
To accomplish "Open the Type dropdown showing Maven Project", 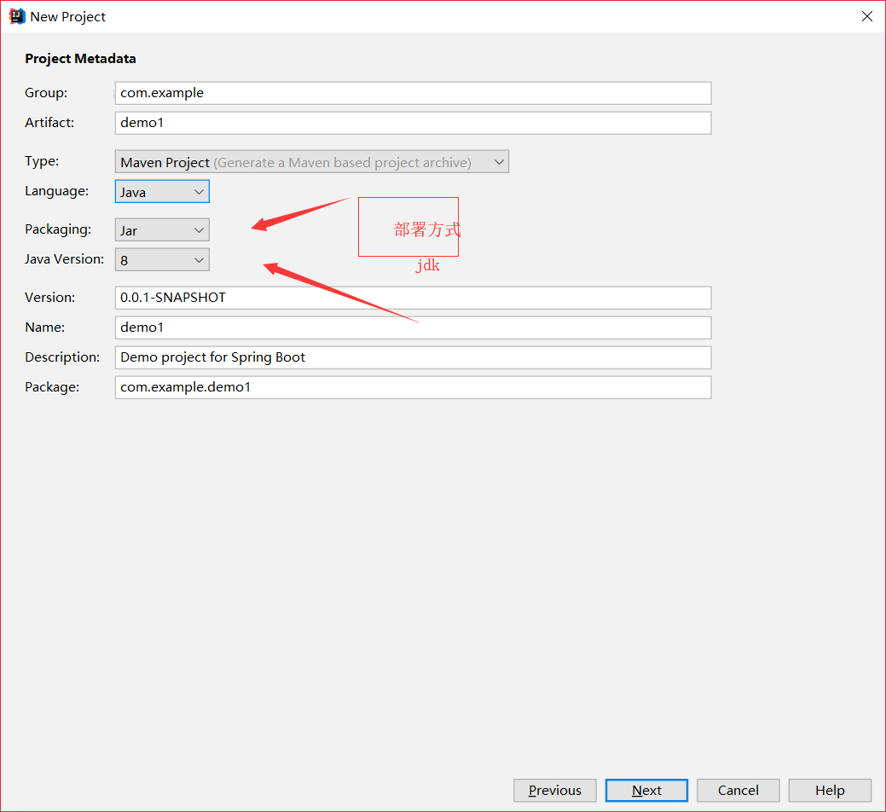I will tap(312, 161).
